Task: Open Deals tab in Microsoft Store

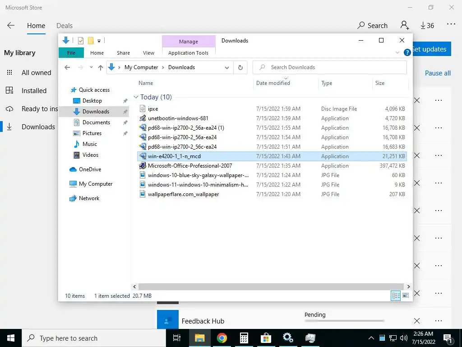Action: 64,26
